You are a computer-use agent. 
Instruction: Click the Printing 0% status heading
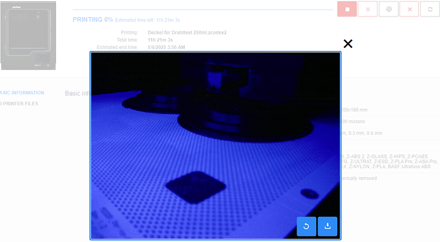tap(93, 20)
